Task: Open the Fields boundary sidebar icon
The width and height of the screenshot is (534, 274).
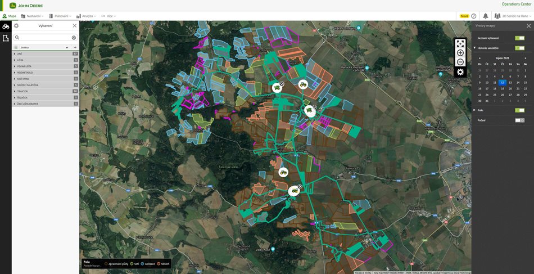Action: [x=6, y=38]
